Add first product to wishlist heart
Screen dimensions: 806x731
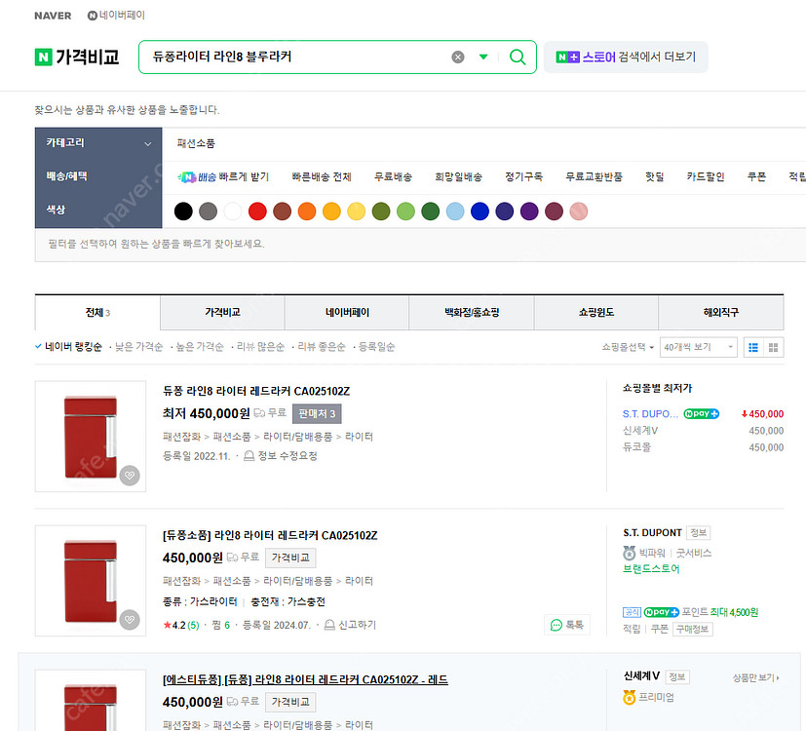click(130, 476)
